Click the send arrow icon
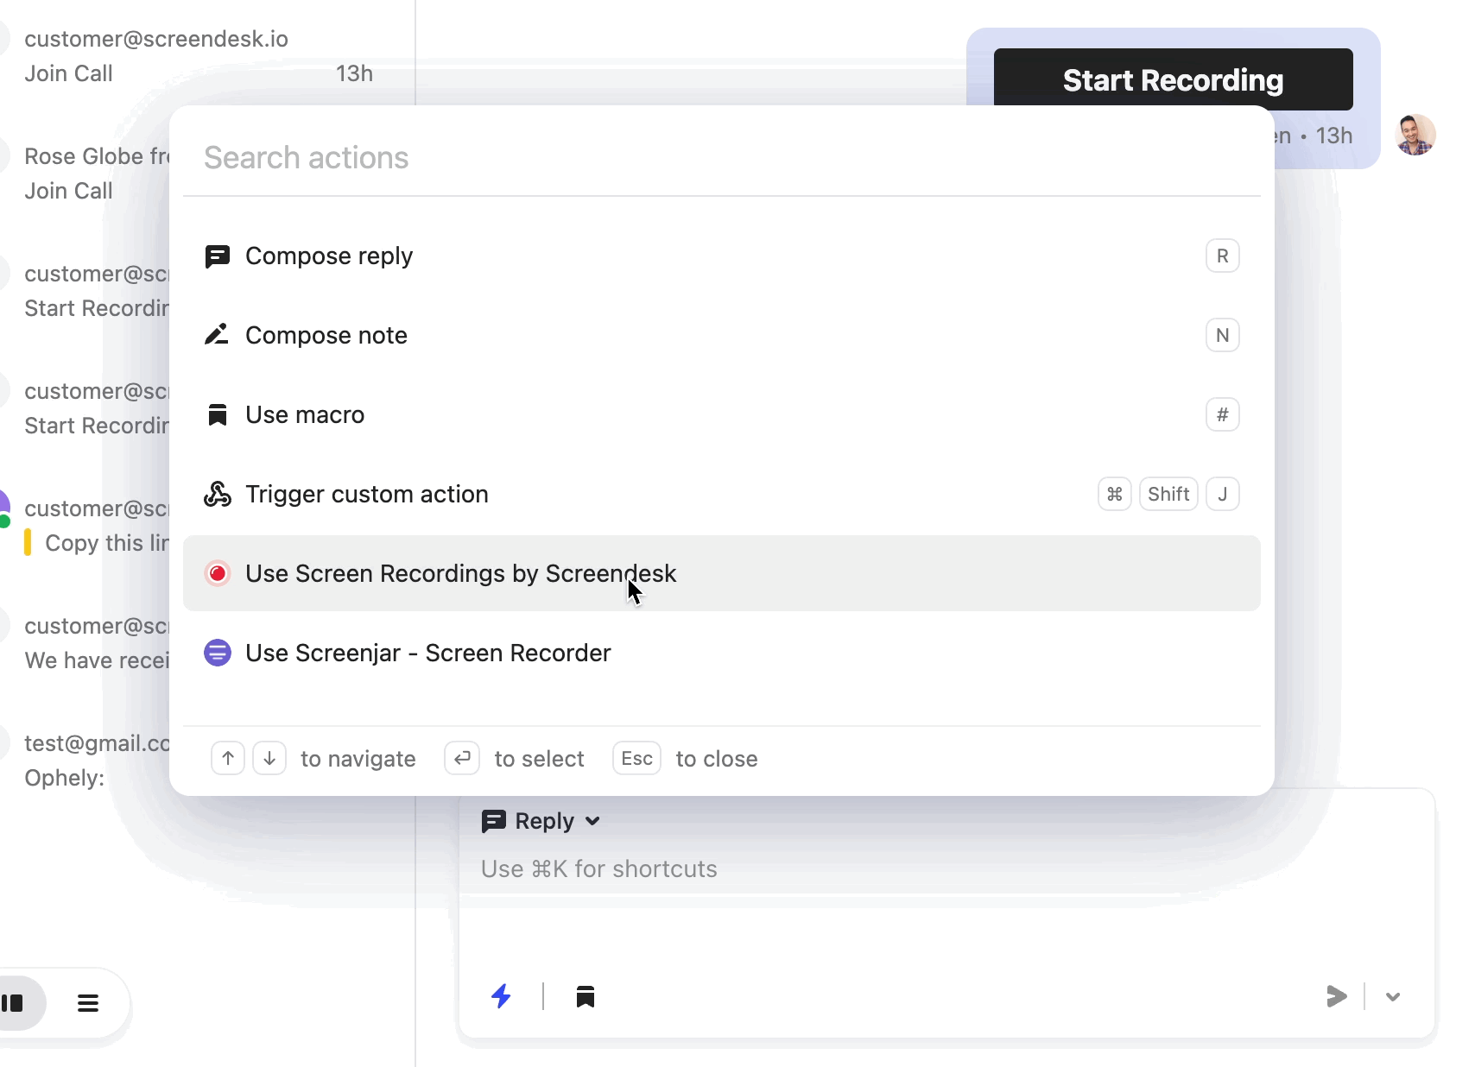1475x1067 pixels. (x=1336, y=996)
